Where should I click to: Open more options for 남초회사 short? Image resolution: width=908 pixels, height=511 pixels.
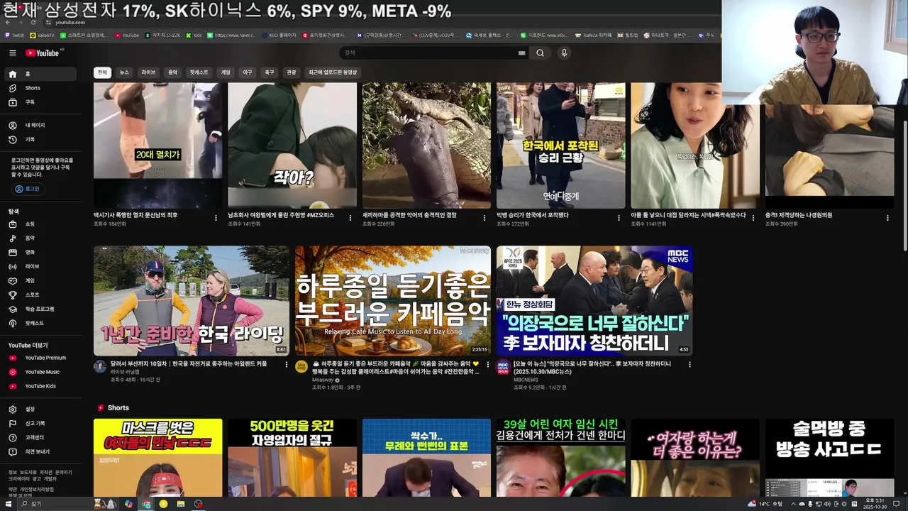(350, 218)
